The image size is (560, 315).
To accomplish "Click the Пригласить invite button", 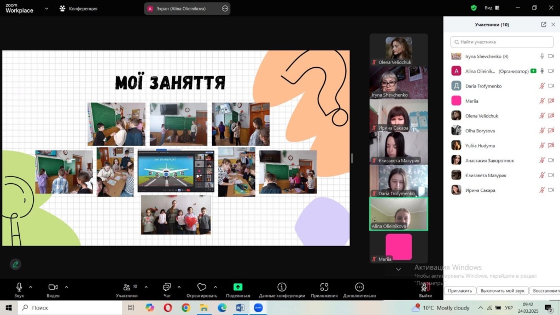I will point(460,291).
